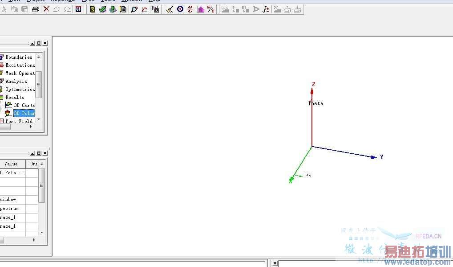Click the blue Q toolbar icon
The height and width of the screenshot is (267, 453).
point(78,9)
